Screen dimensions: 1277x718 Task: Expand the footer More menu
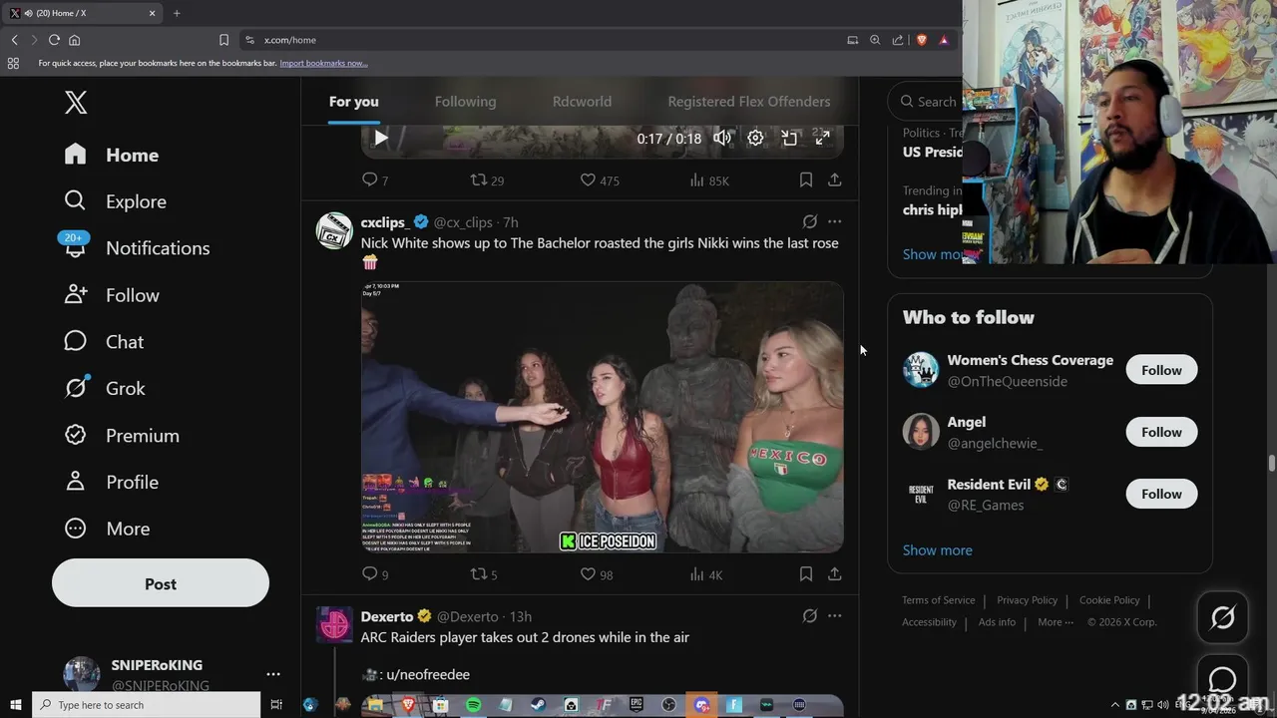[x=1056, y=622]
